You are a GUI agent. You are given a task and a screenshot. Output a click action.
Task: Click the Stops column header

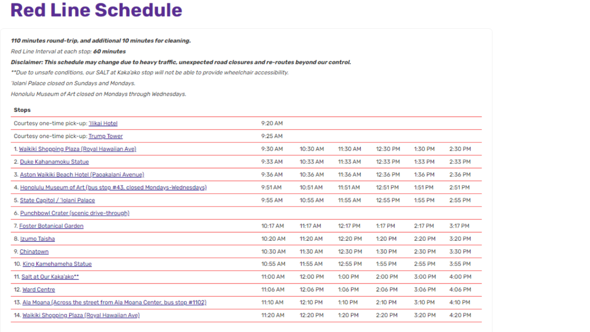click(22, 110)
